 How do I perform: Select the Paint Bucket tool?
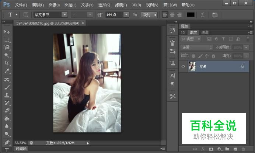point(7,118)
